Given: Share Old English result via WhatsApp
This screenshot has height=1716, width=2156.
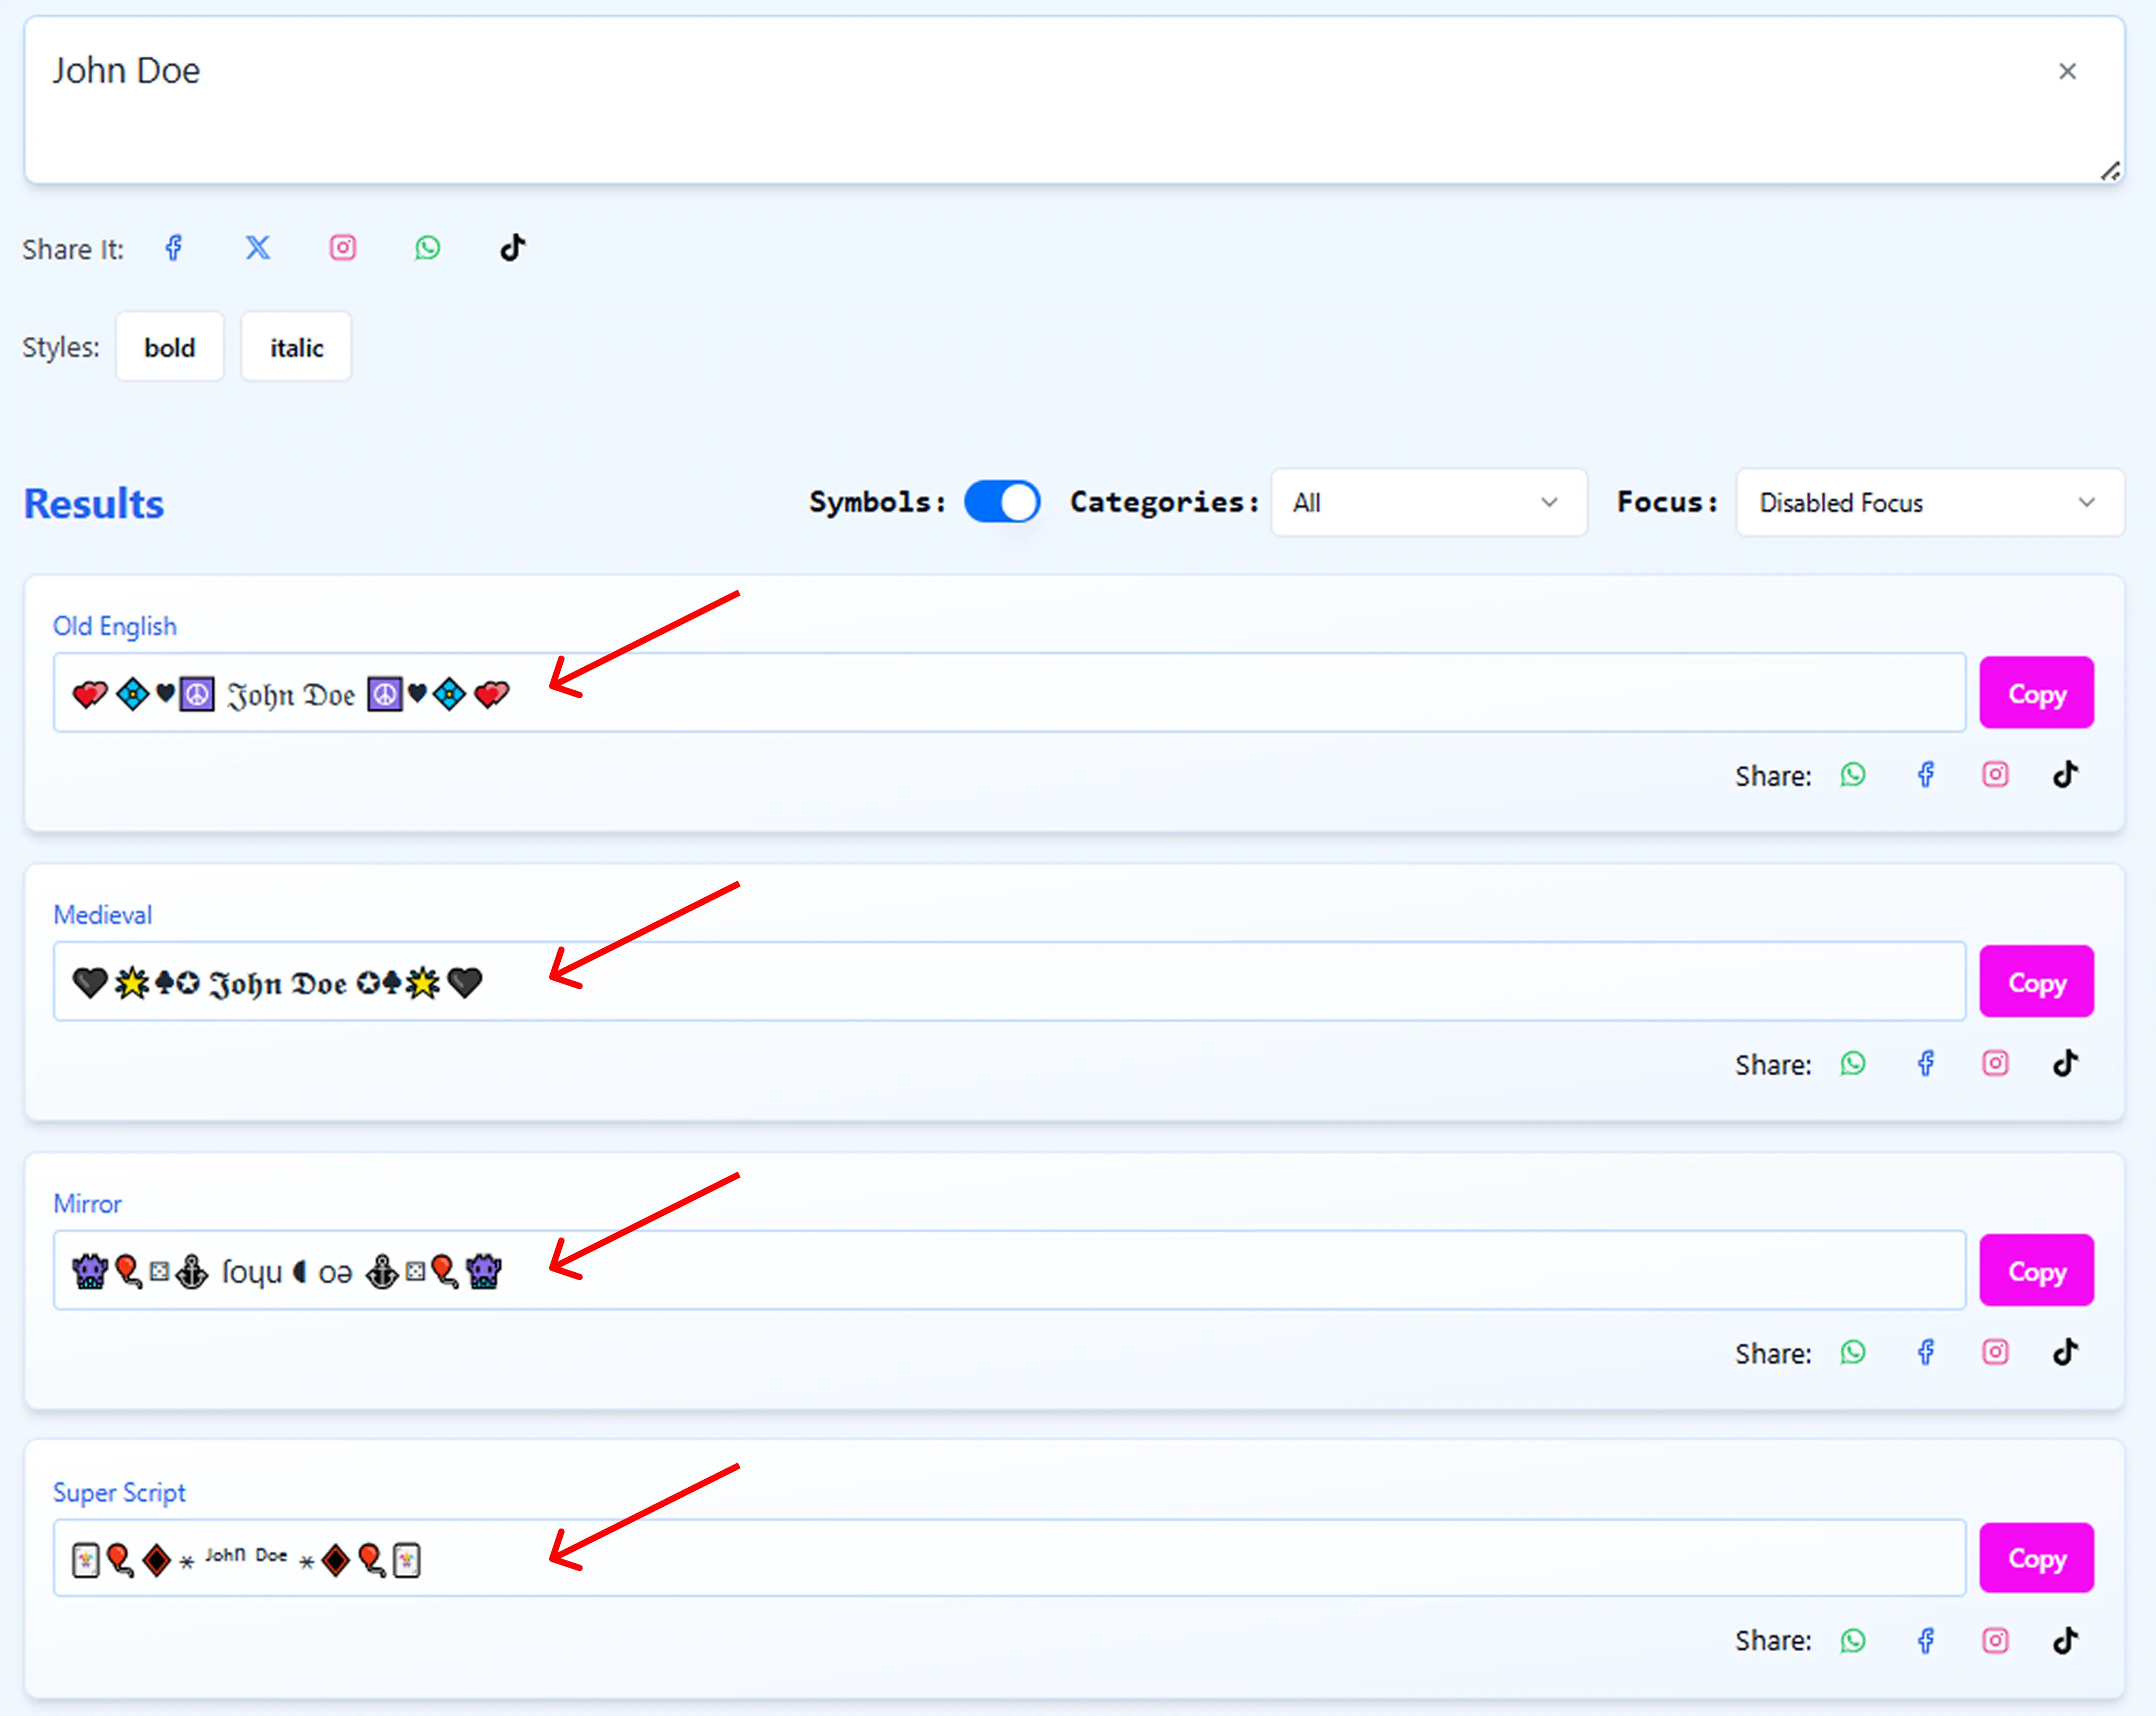Looking at the screenshot, I should coord(1853,775).
